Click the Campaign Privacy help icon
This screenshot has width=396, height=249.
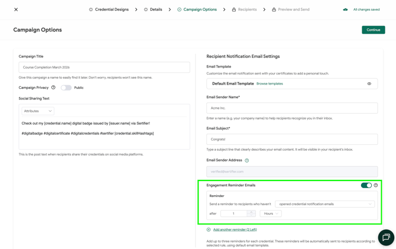click(x=53, y=88)
